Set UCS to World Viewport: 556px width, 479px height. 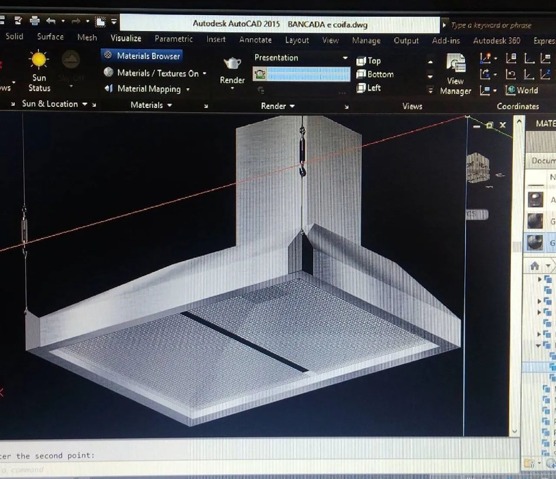coord(522,90)
